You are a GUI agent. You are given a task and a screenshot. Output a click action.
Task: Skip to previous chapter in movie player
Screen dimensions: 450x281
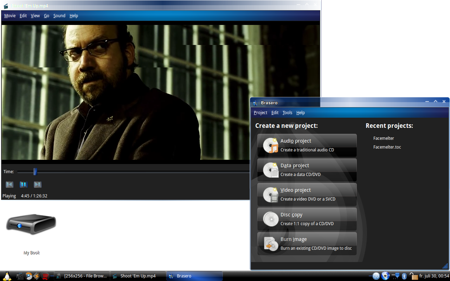(9, 184)
